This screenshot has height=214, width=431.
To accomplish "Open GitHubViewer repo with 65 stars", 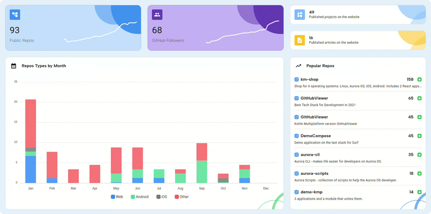I will pyautogui.click(x=314, y=98).
